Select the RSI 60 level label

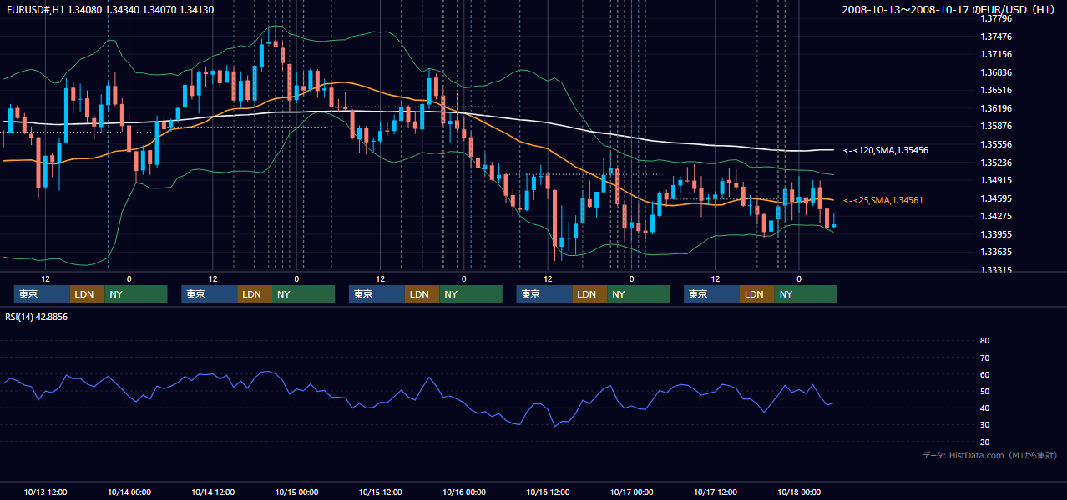(984, 374)
